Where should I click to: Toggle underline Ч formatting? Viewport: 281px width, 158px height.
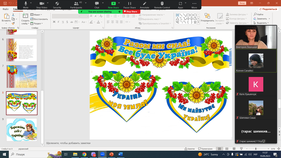[63, 22]
